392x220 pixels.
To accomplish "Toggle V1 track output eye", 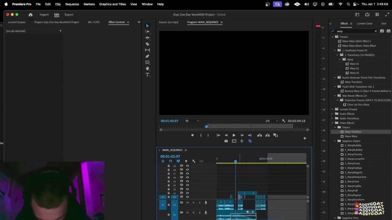I will [187, 197].
